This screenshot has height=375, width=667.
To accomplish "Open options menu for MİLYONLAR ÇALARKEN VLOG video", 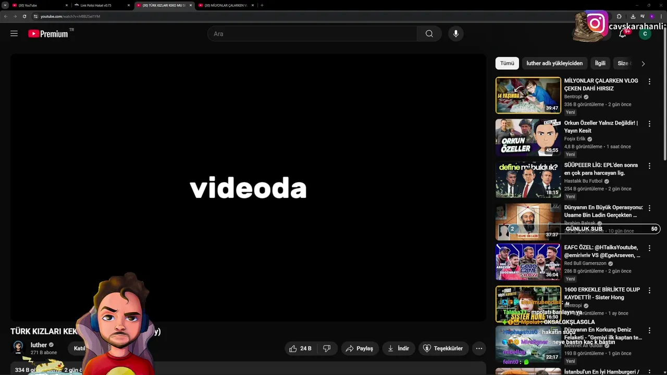I will click(x=649, y=82).
